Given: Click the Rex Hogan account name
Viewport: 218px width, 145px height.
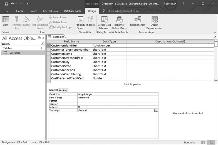Looking at the screenshot, I should coord(170,4).
